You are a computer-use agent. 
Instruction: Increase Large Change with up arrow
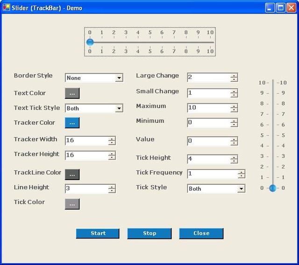(x=234, y=76)
